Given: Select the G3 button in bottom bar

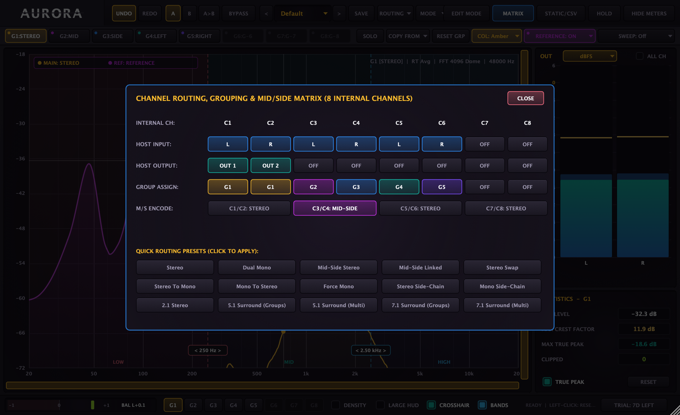Looking at the screenshot, I should click(x=213, y=405).
